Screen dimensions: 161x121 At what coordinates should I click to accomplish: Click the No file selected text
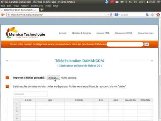[68, 78]
